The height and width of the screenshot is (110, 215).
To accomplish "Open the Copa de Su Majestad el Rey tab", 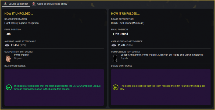I will click(52, 4).
